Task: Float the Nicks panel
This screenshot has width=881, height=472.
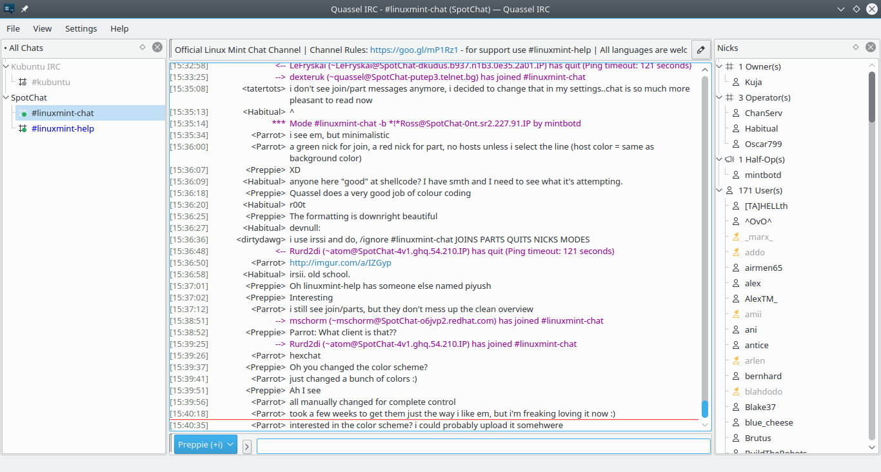Action: (x=856, y=47)
